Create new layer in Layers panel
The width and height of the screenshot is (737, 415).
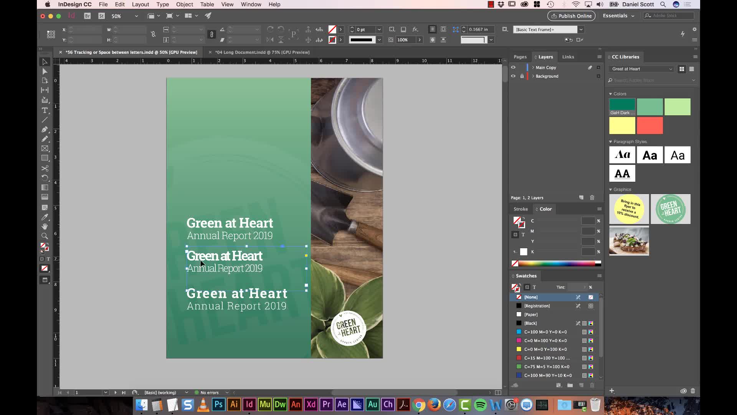[x=581, y=198]
